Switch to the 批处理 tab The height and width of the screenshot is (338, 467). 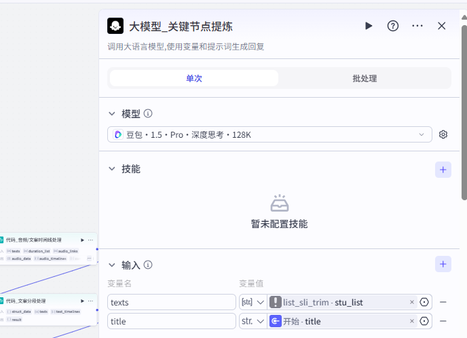(365, 78)
